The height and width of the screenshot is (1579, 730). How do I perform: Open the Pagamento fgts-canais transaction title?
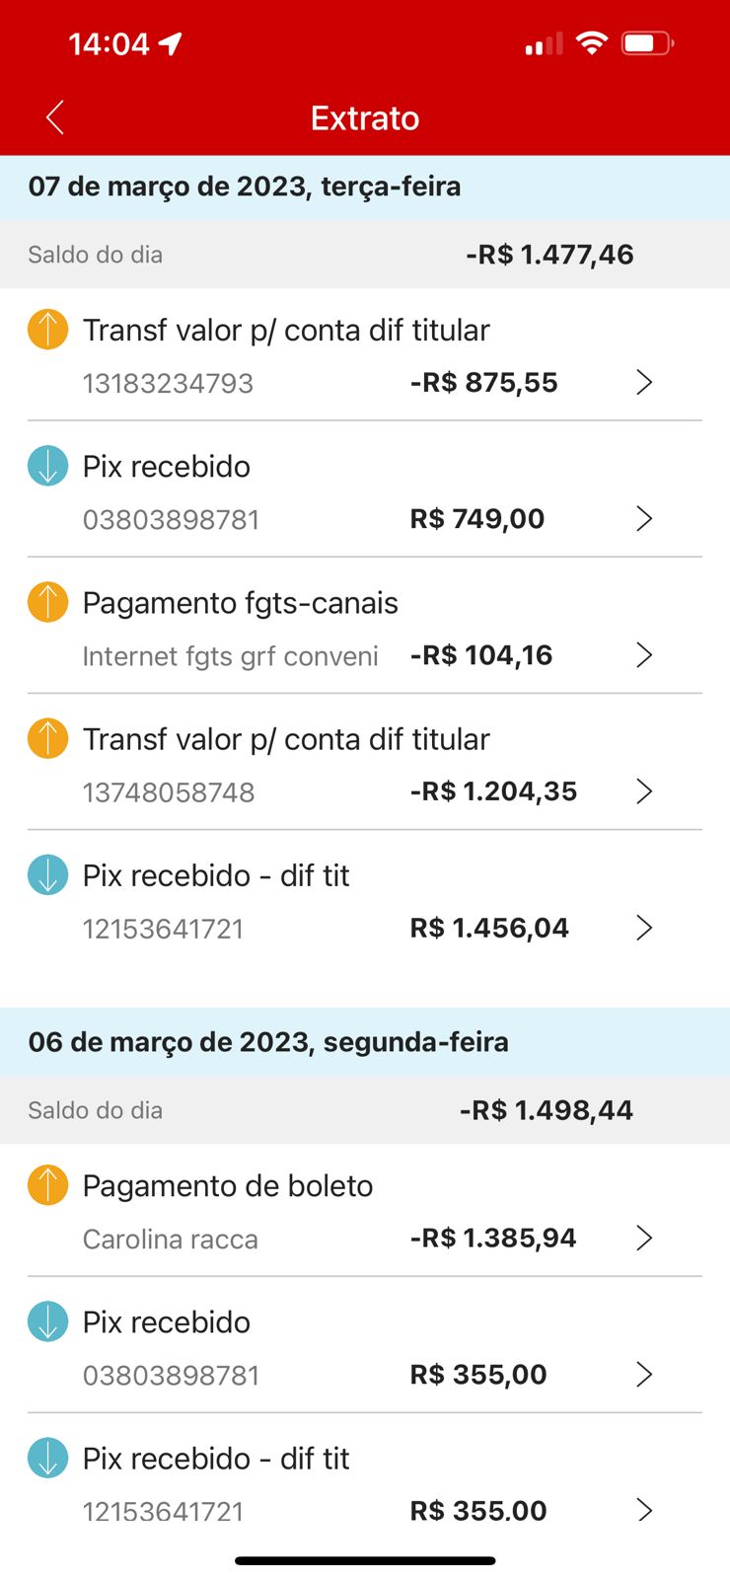point(240,603)
